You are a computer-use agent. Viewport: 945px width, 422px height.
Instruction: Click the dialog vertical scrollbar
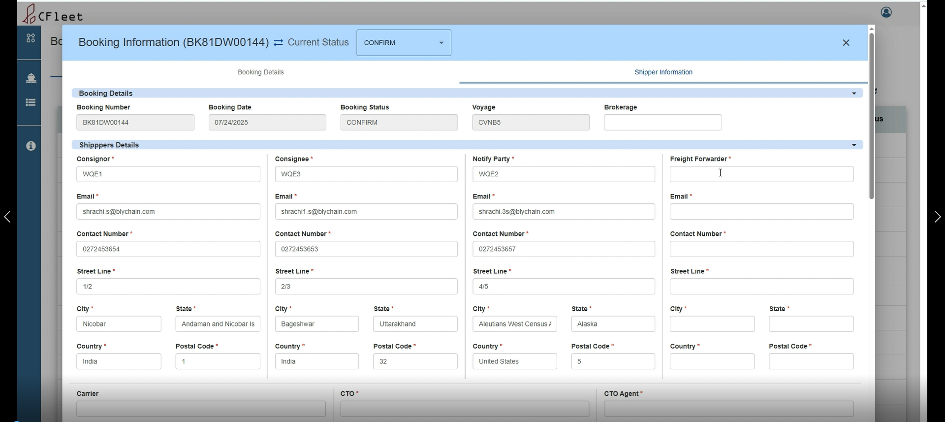[871, 116]
